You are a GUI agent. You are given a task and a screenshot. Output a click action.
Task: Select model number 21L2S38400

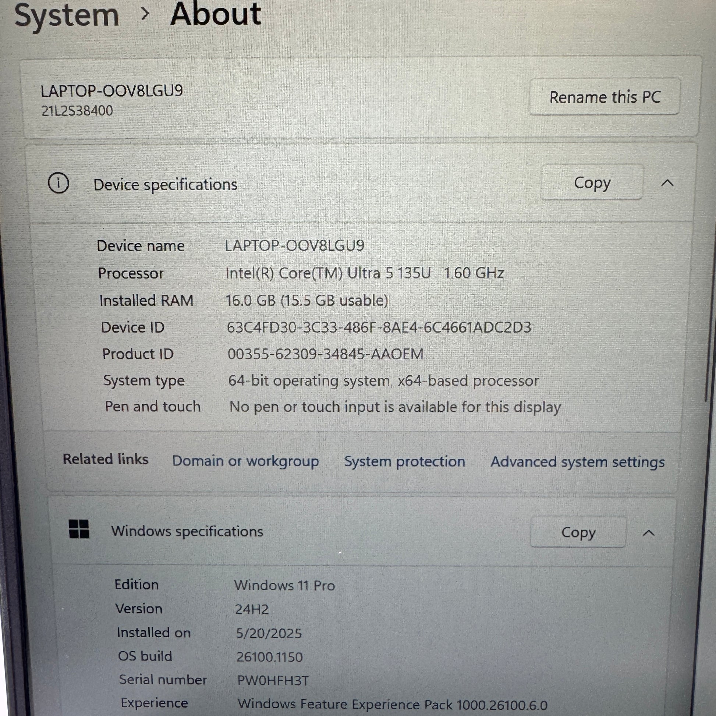click(x=77, y=111)
